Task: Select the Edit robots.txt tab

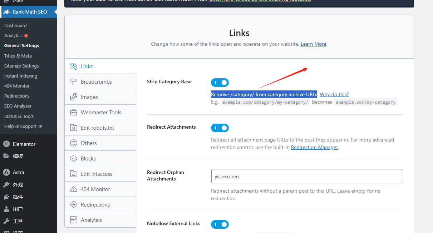Action: coord(100,128)
